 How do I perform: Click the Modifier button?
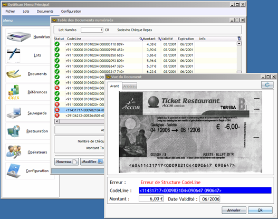click(x=92, y=161)
